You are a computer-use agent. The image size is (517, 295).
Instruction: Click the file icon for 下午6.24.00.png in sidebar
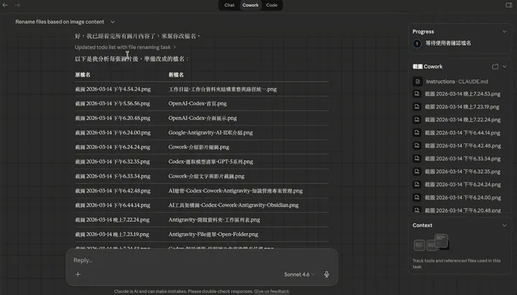click(x=417, y=197)
